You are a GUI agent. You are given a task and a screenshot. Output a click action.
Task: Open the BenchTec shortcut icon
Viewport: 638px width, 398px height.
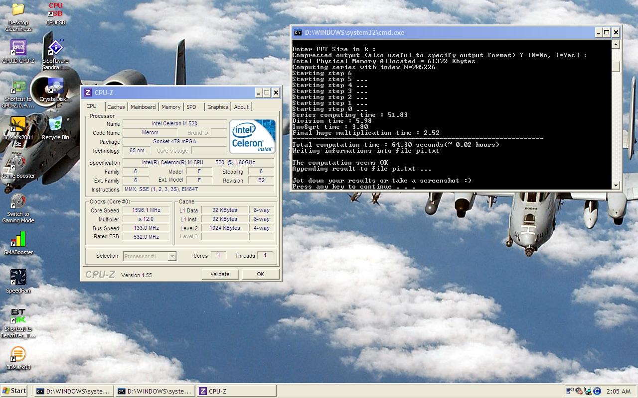click(18, 323)
